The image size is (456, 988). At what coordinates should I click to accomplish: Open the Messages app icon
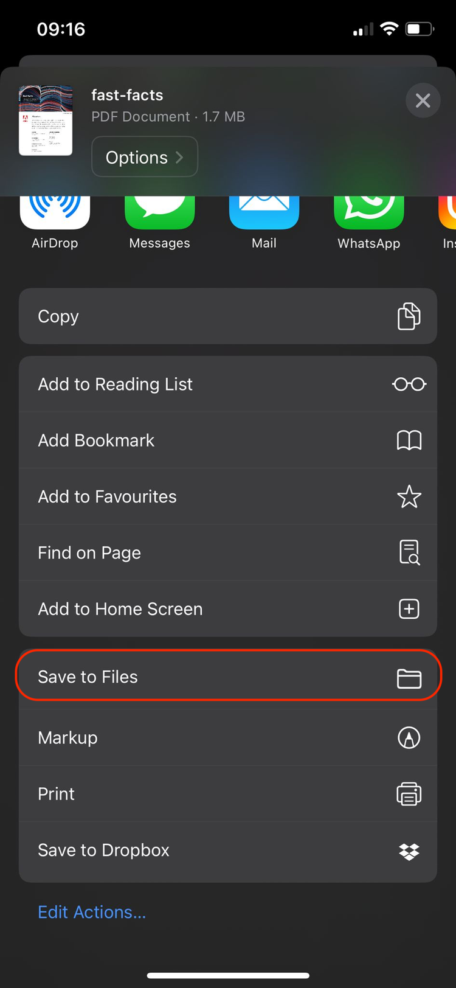159,213
